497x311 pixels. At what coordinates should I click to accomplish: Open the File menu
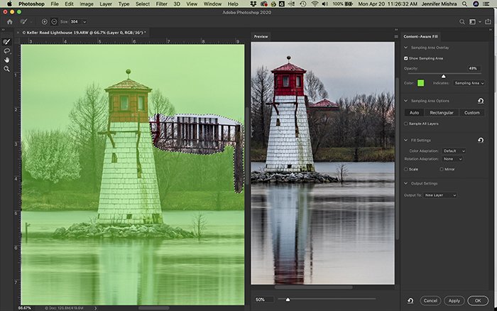(x=55, y=4)
